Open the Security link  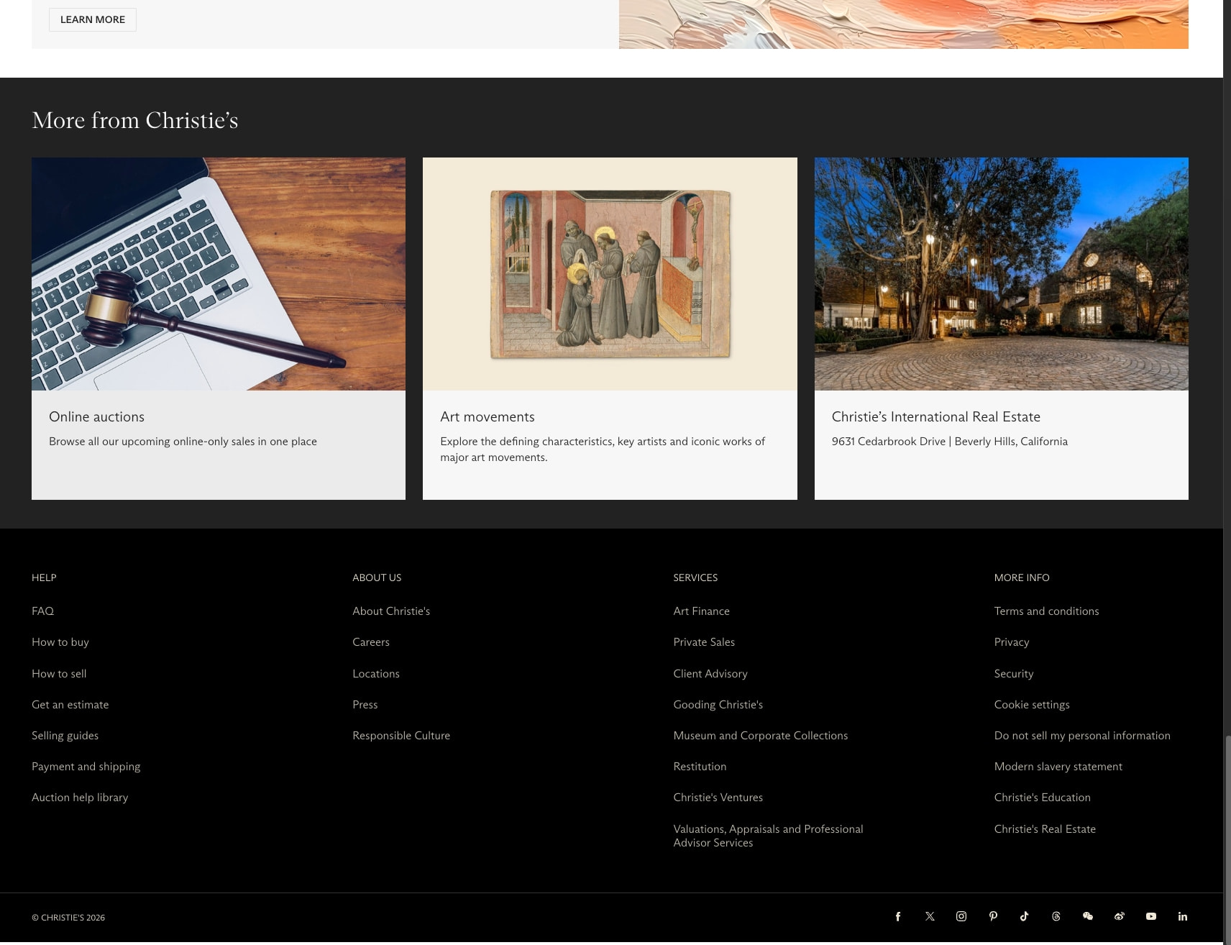1014,673
